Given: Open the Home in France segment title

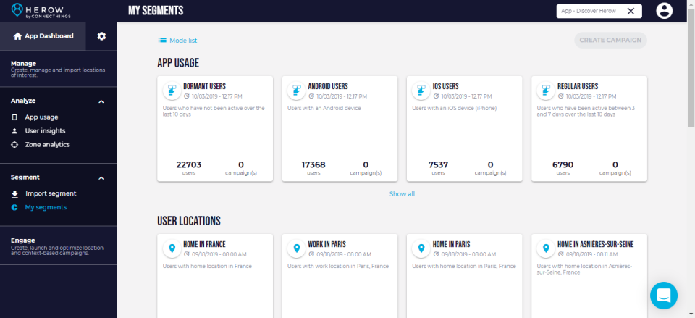Looking at the screenshot, I should click(x=204, y=244).
